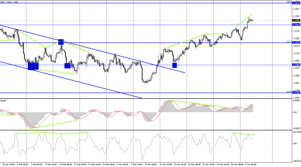This screenshot has height=167, width=301.
Task: Click the 1.1975 price axis value
Action: [297, 68]
